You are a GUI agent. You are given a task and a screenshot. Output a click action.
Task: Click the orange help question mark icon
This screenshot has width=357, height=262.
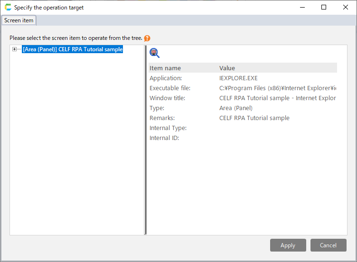(147, 38)
